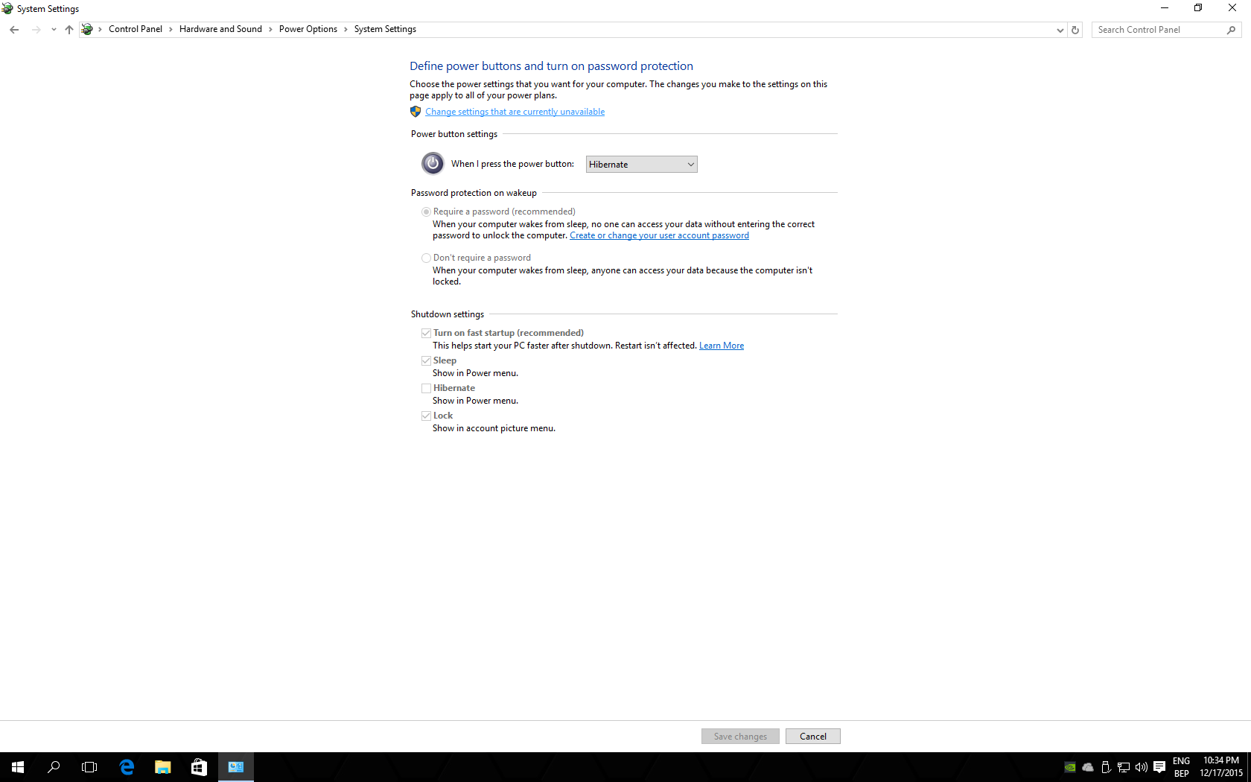Open the Learn More link
This screenshot has width=1251, height=782.
(x=722, y=346)
